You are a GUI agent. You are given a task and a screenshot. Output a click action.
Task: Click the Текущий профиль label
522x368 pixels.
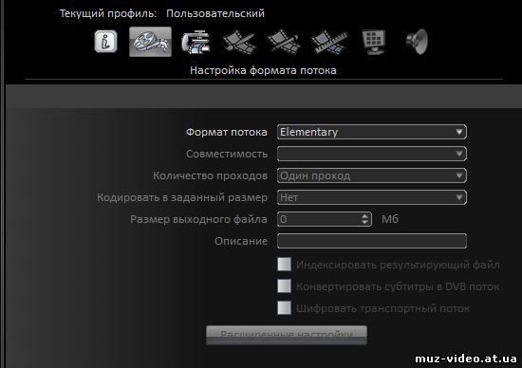[x=108, y=13]
